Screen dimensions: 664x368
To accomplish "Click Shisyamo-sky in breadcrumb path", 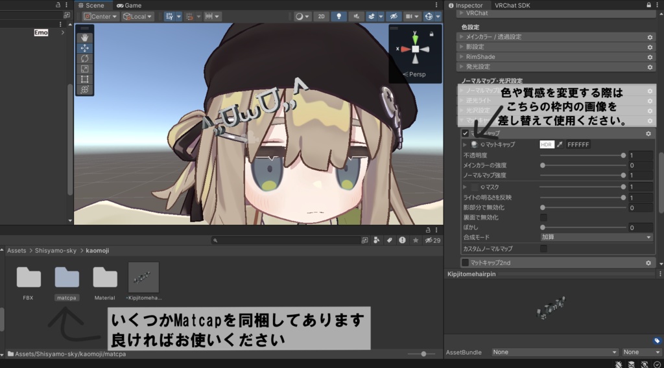I will 56,251.
